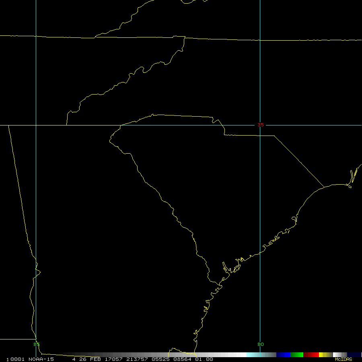362x362 pixels.
Task: Click the red 35 latitude label
Action: pos(260,125)
